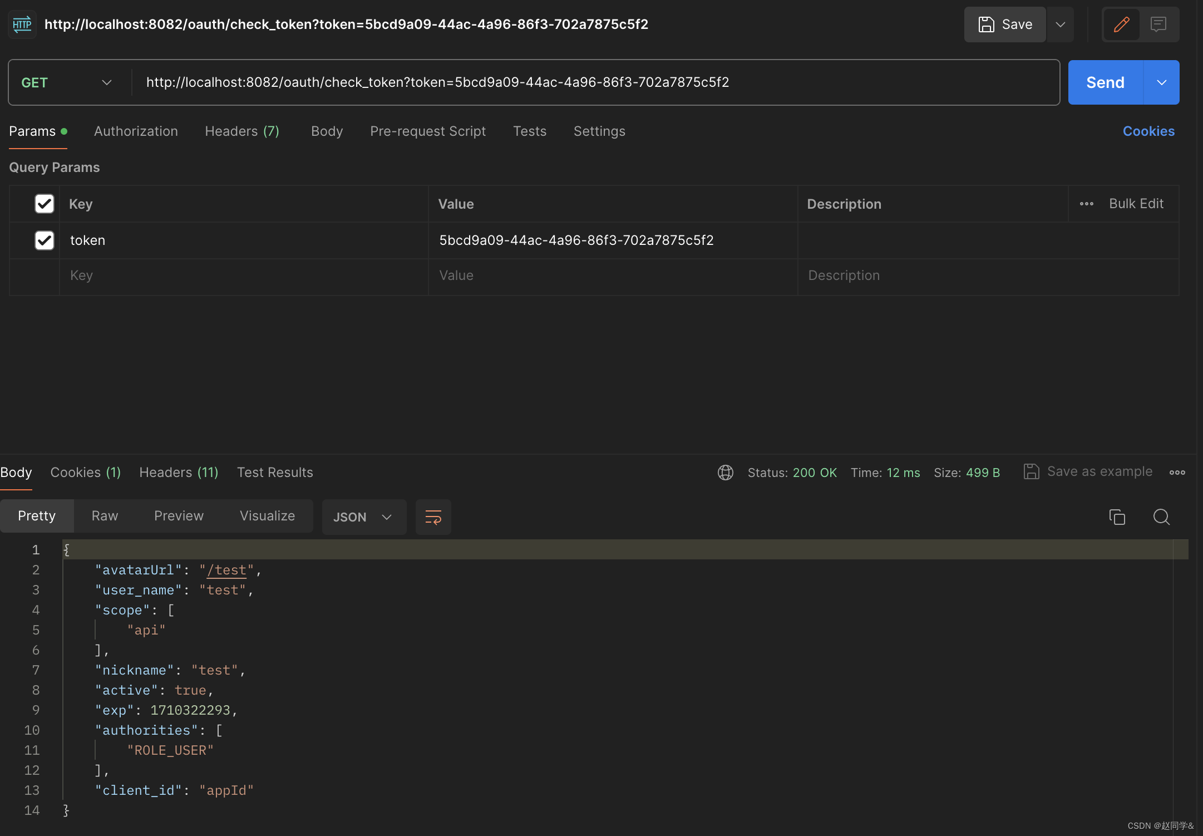Viewport: 1203px width, 836px height.
Task: Click the request URL input field
Action: tap(595, 82)
